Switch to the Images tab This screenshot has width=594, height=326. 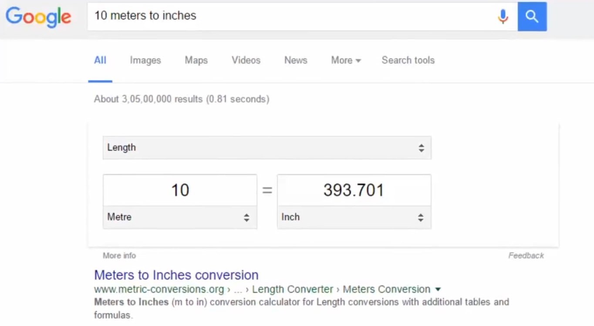[145, 60]
